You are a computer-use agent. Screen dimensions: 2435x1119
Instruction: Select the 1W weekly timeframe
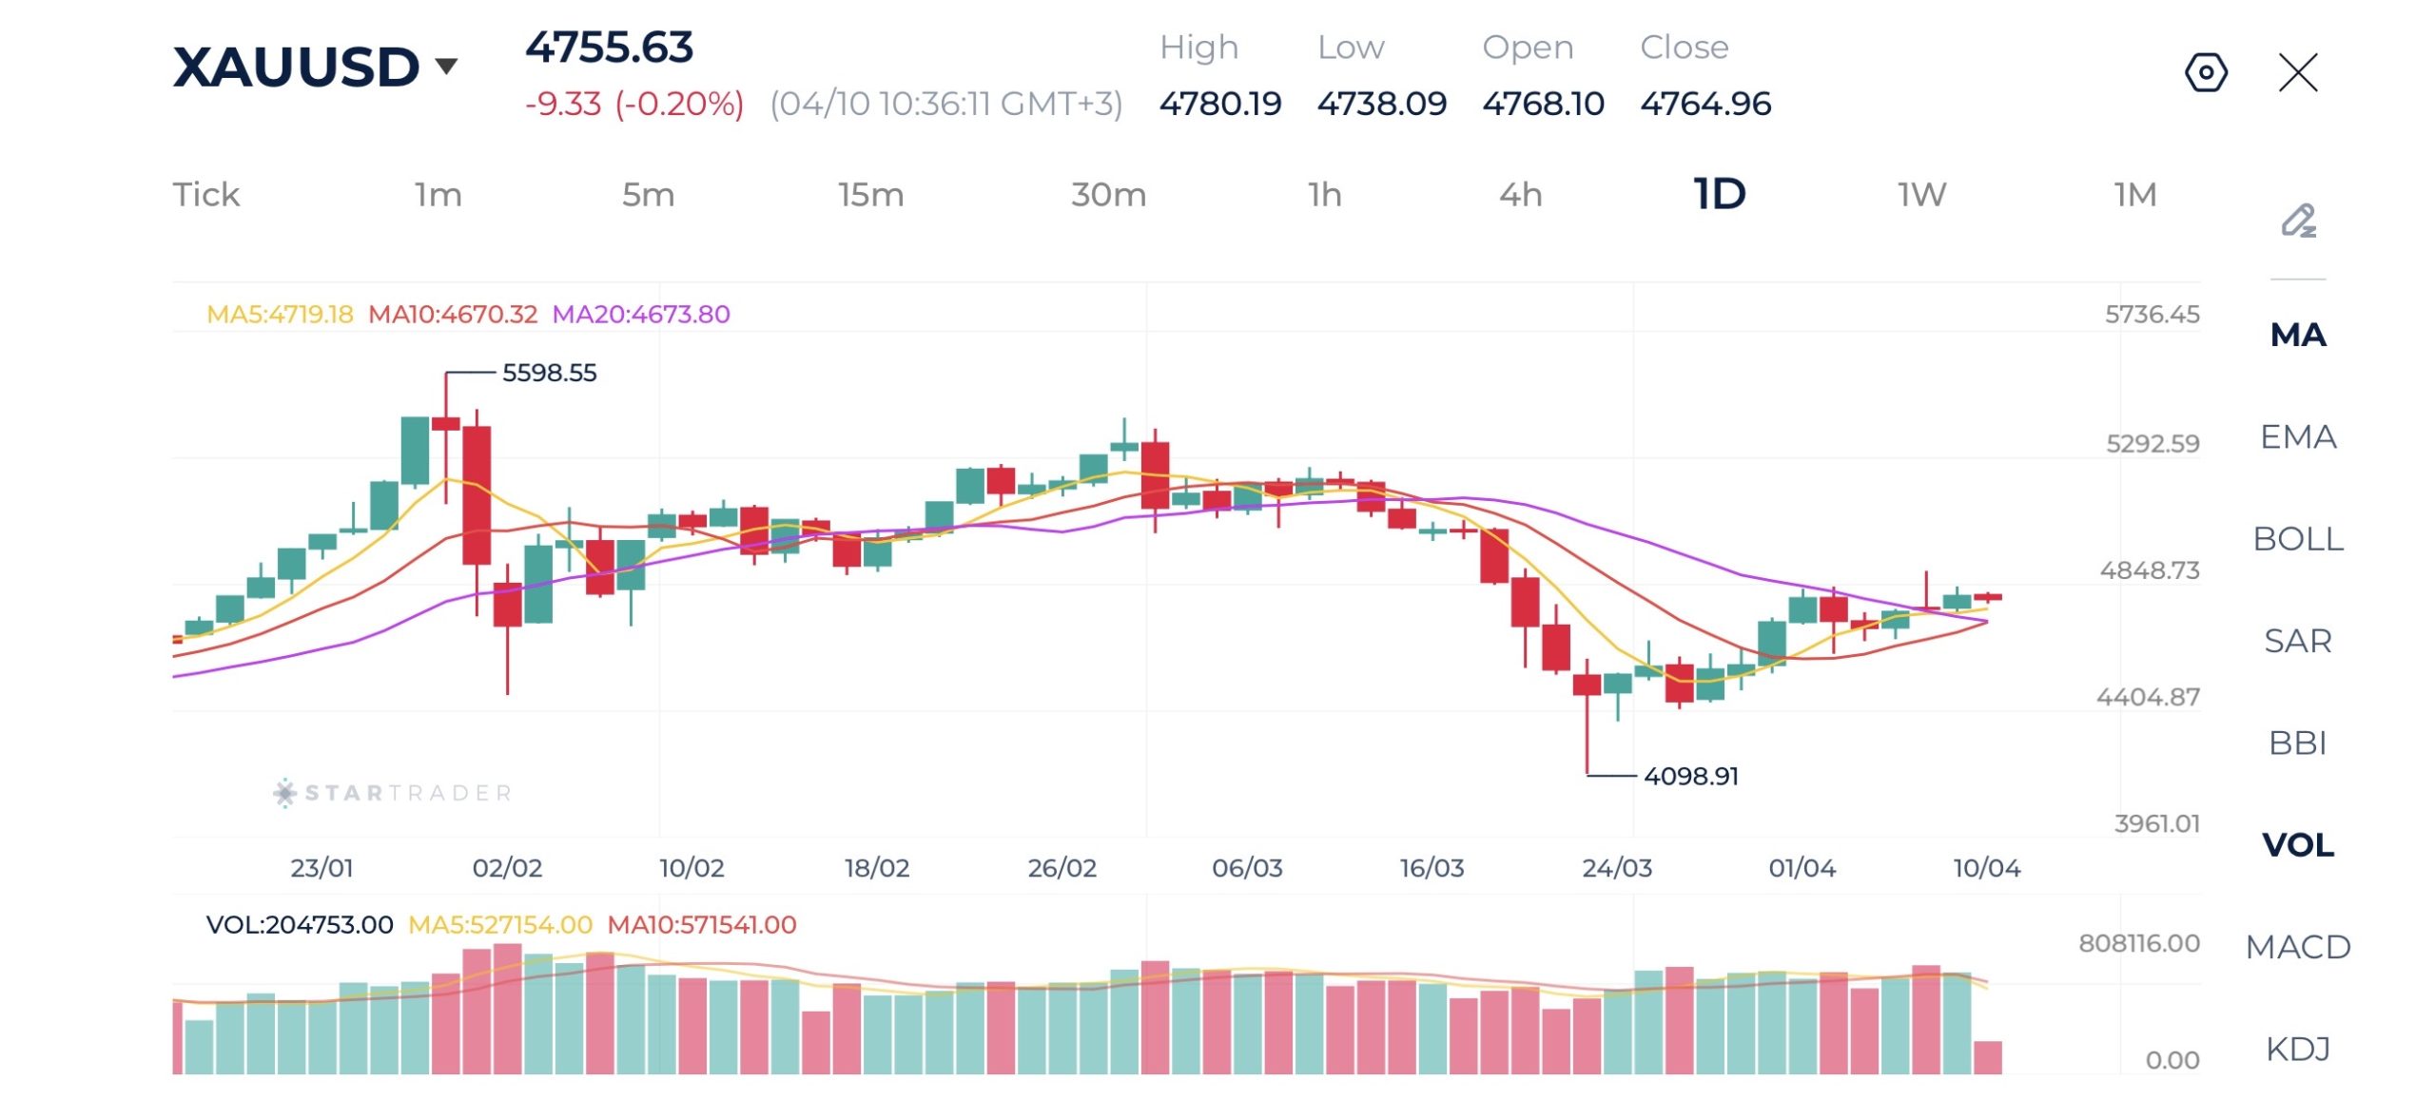point(1921,195)
